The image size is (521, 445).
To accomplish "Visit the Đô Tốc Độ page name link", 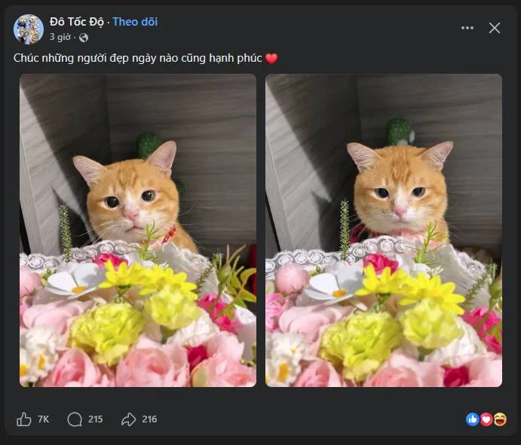I will pos(77,22).
